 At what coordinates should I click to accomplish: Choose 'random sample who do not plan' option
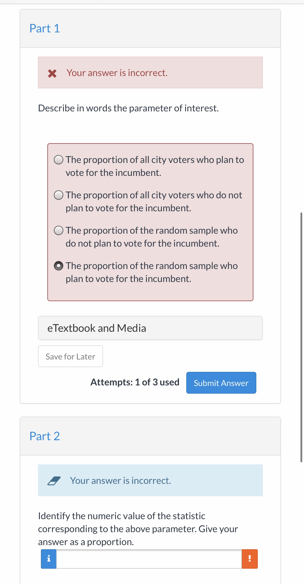[x=59, y=230]
